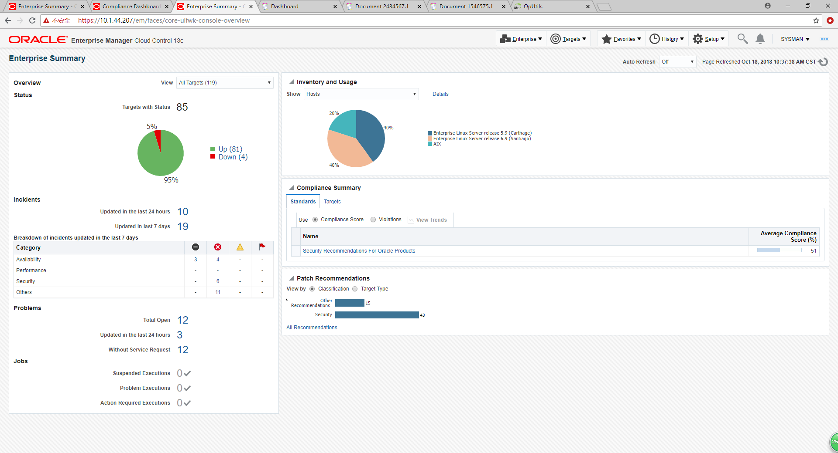Open the All Recommendations link
The width and height of the screenshot is (838, 453).
click(312, 328)
